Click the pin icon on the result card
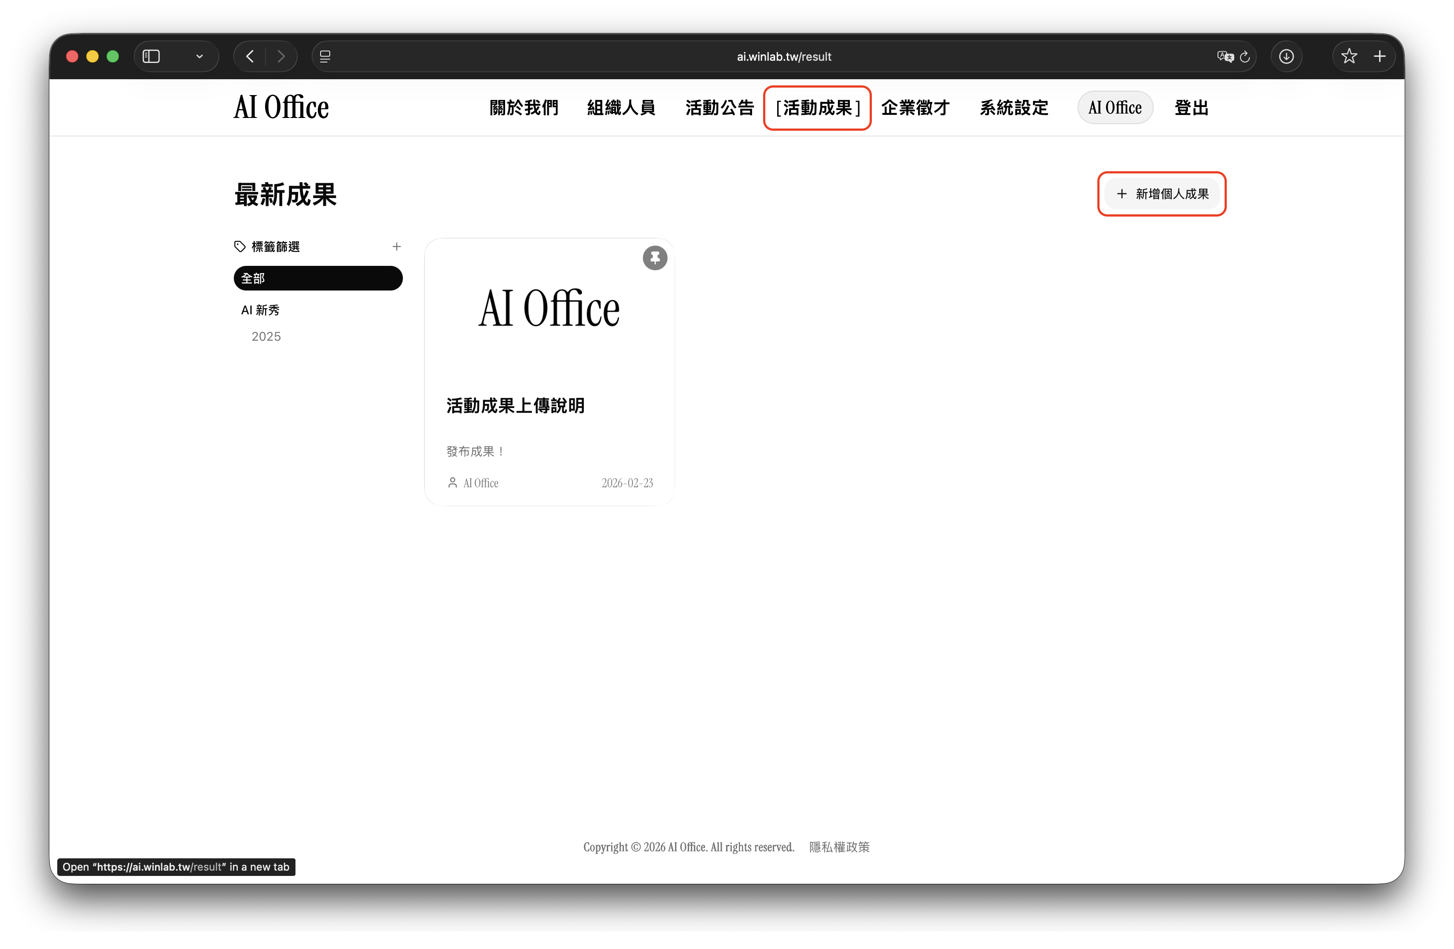This screenshot has width=1454, height=949. [x=654, y=257]
